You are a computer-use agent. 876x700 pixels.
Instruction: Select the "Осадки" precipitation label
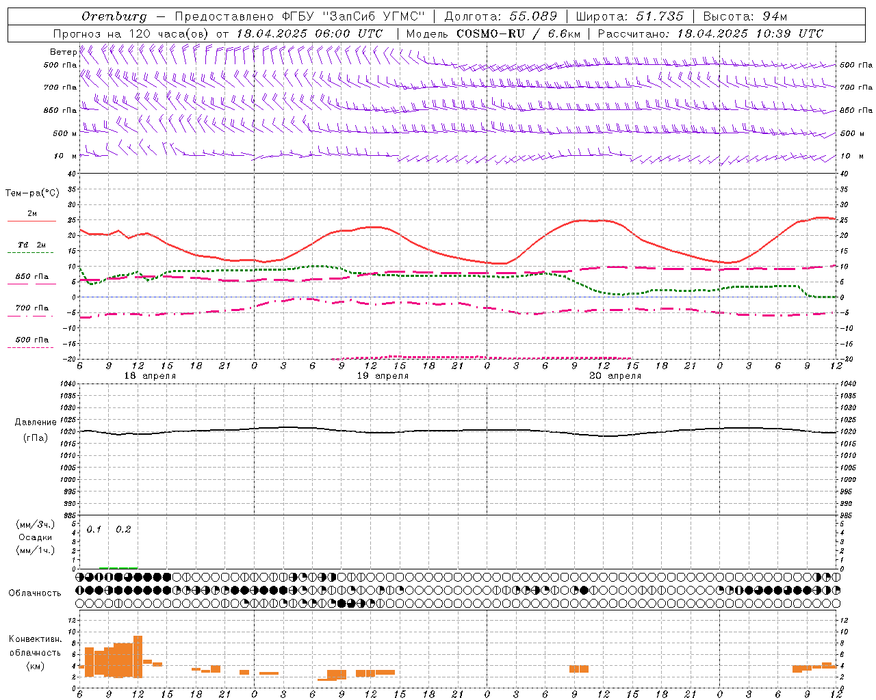coord(36,537)
